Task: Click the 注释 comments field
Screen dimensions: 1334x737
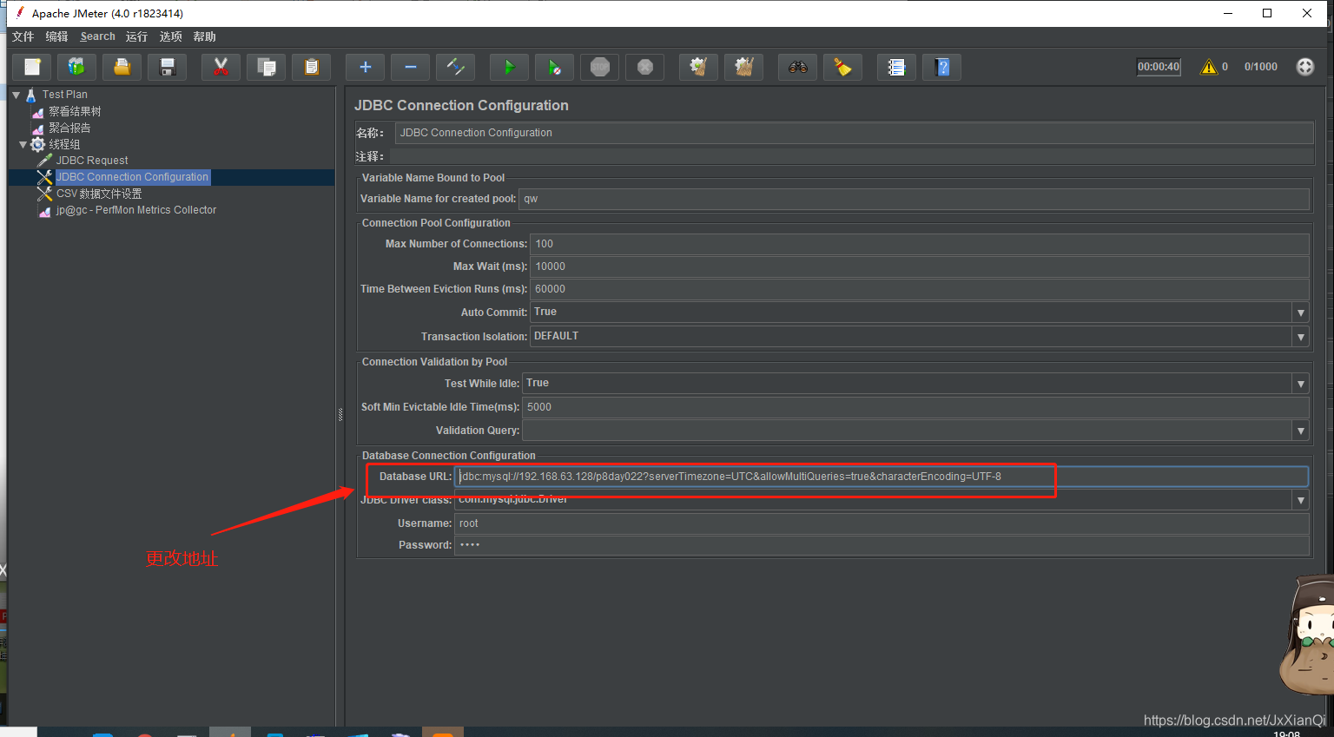Action: [851, 156]
